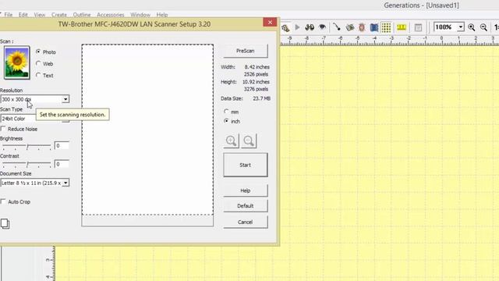Click the red beetle icon in Generations toolbar
The width and height of the screenshot is (499, 281).
pyautogui.click(x=362, y=27)
